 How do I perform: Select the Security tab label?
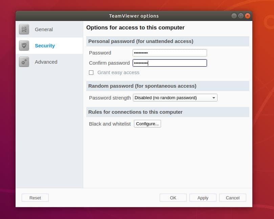(45, 46)
